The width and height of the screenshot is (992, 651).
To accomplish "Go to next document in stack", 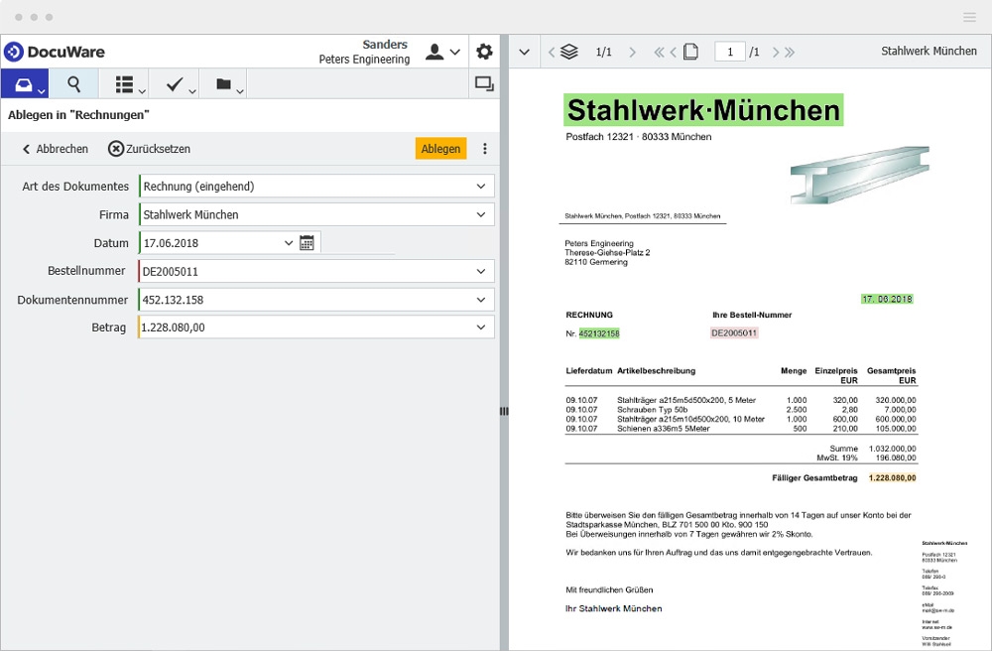I will [x=632, y=52].
